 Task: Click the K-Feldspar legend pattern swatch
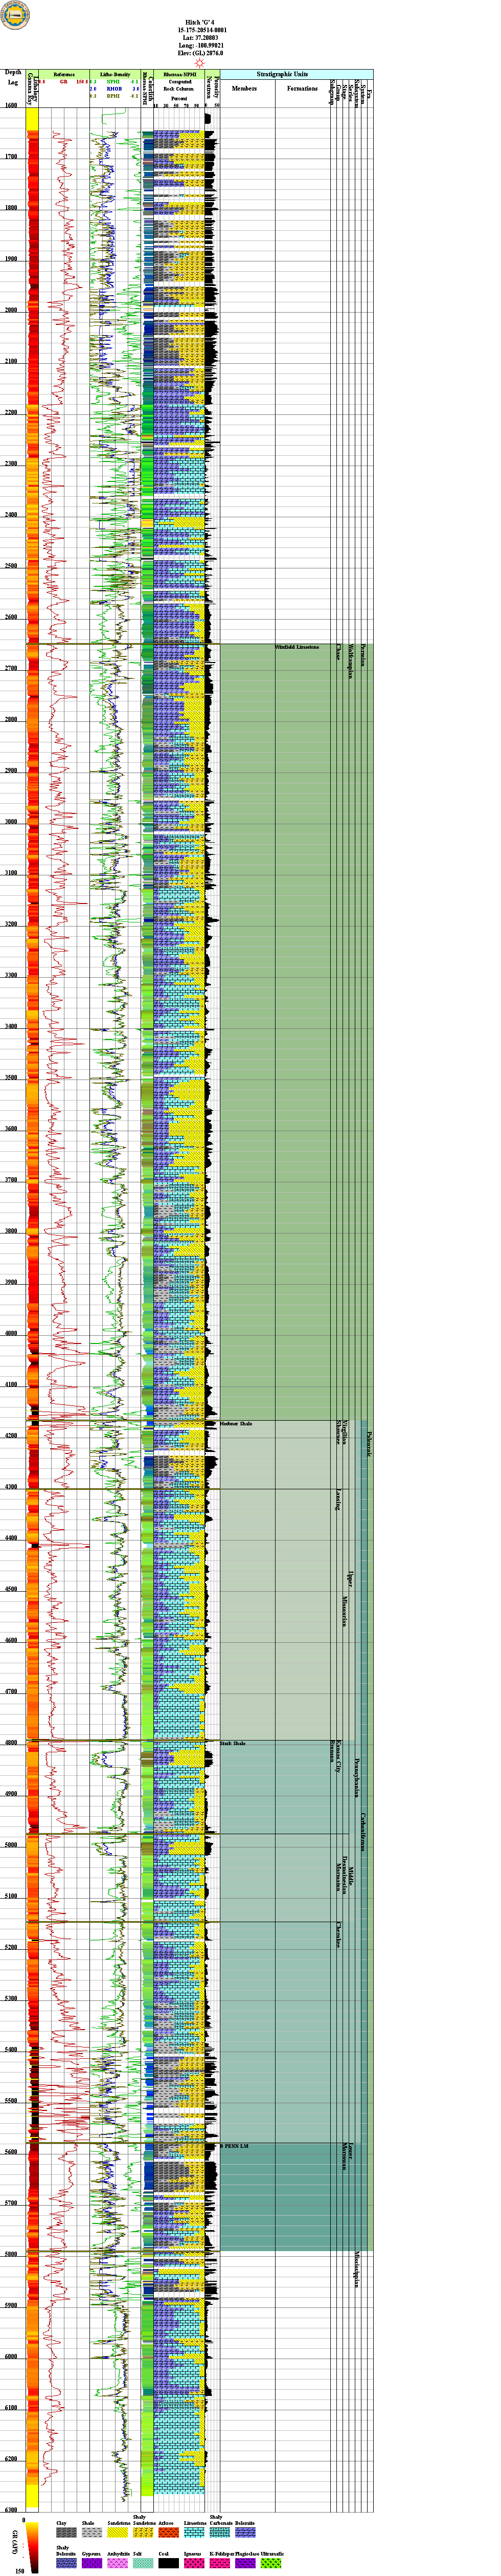click(219, 2564)
